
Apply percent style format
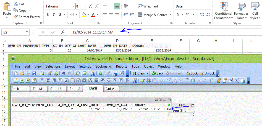(x=187, y=15)
